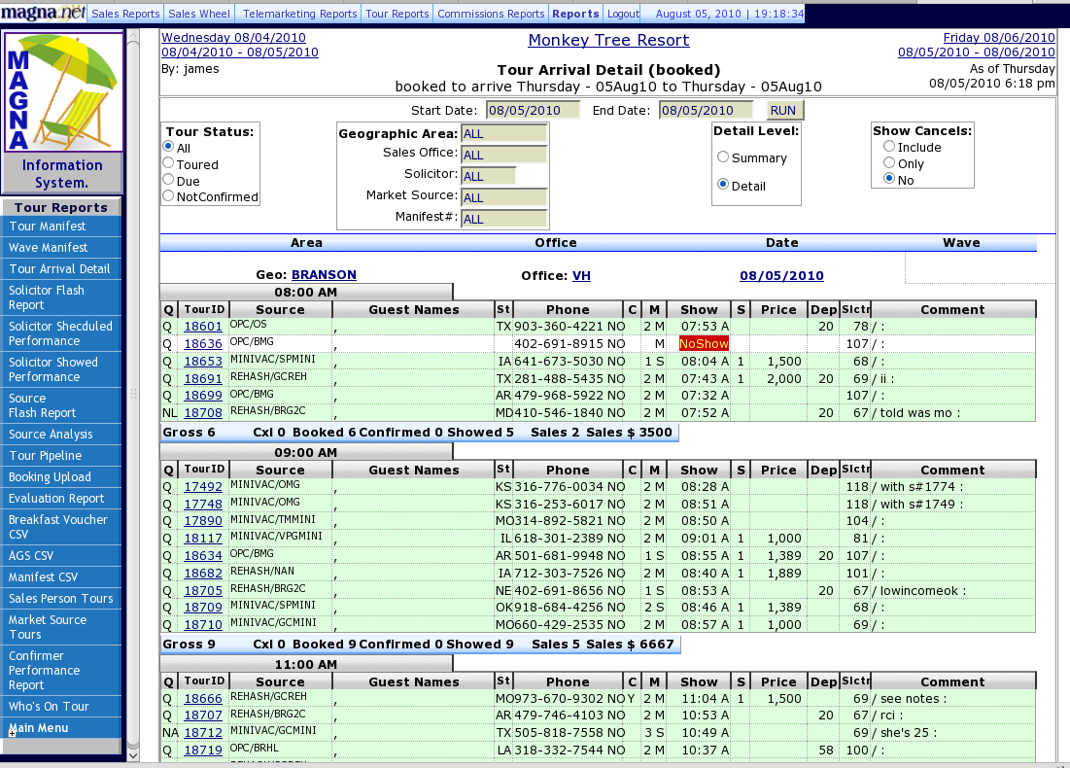Return to Main Menu in sidebar
The width and height of the screenshot is (1070, 768).
click(61, 728)
